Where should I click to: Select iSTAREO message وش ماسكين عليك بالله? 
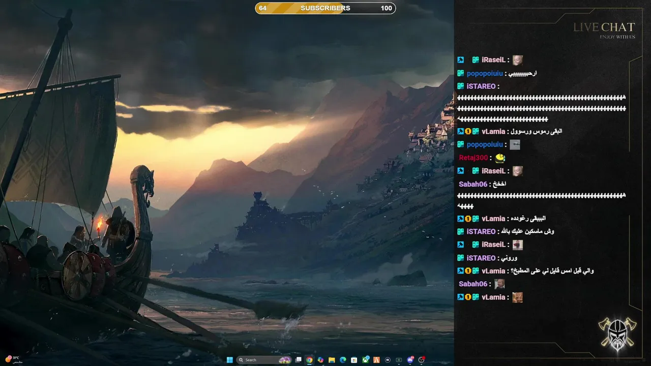coord(506,231)
